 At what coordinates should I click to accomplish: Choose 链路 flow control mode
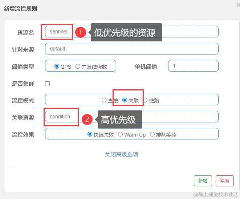coord(145,100)
